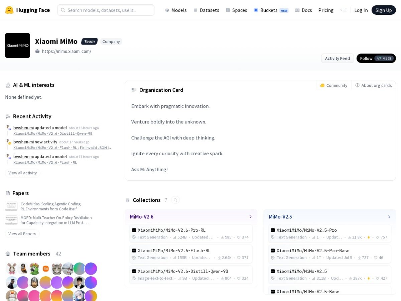The height and width of the screenshot is (301, 401).
Task: Click the Sign Up button
Action: pos(384,10)
